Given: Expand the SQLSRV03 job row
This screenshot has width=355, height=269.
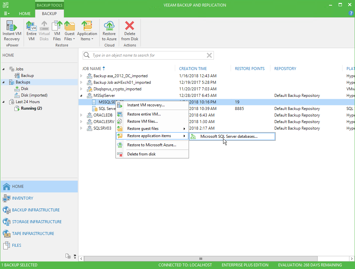Looking at the screenshot, I should pos(81,128).
